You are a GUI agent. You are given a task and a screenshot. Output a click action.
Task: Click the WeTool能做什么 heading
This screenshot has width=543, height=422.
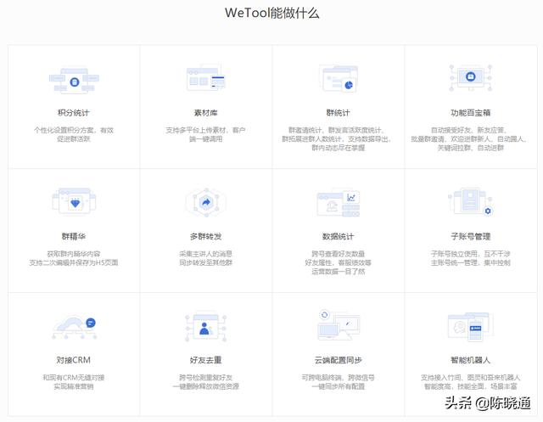271,14
